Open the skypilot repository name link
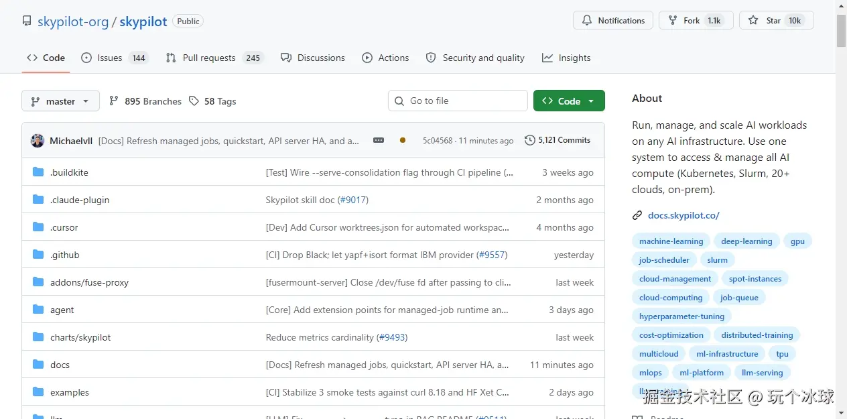 click(x=143, y=21)
